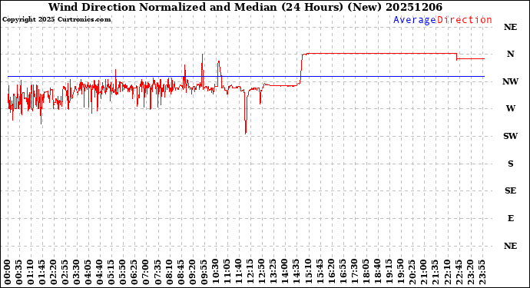Click the 20:25 time axis label
This screenshot has height=288, width=530.
click(412, 273)
